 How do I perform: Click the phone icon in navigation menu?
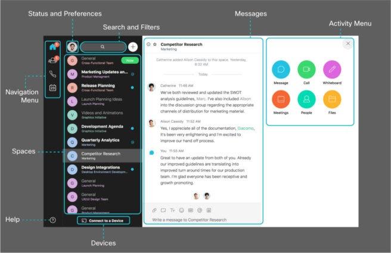coord(52,74)
